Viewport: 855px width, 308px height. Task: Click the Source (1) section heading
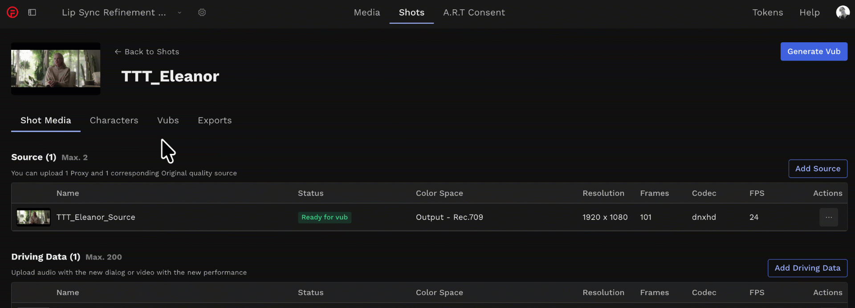[34, 157]
